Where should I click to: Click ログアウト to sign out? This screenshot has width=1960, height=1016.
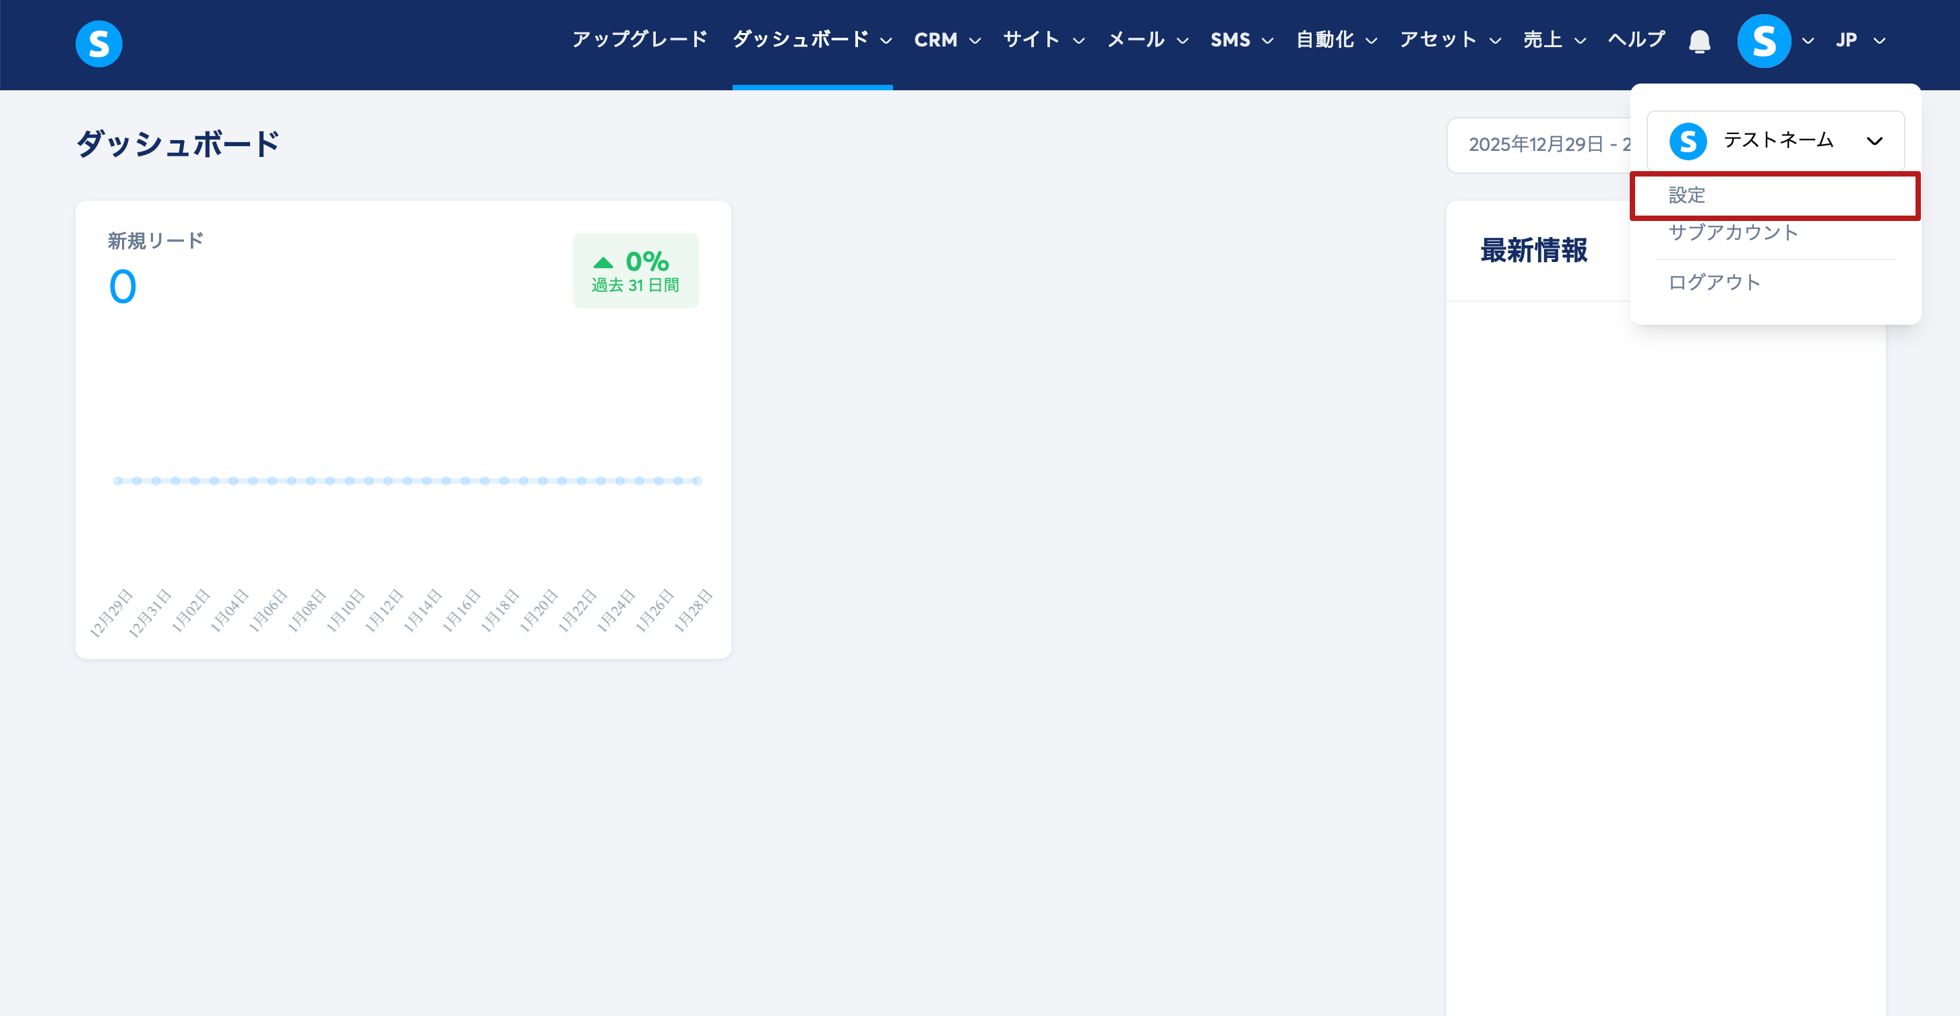point(1713,283)
